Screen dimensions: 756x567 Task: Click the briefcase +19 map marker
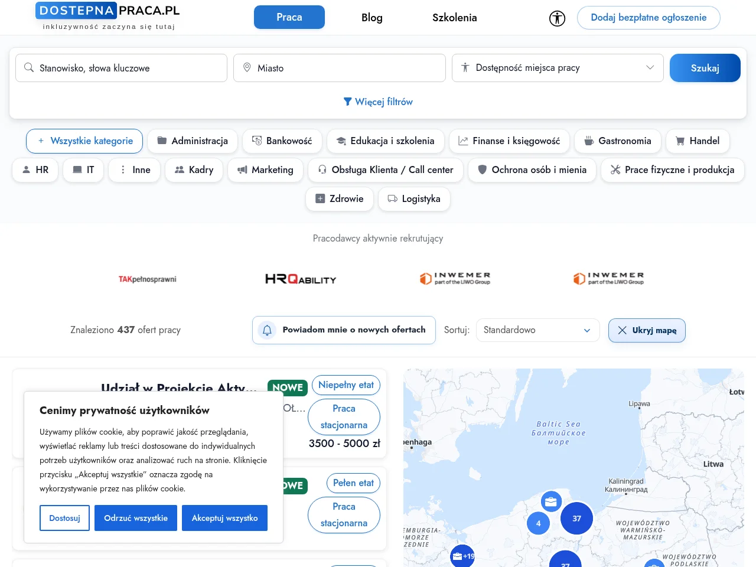click(462, 556)
